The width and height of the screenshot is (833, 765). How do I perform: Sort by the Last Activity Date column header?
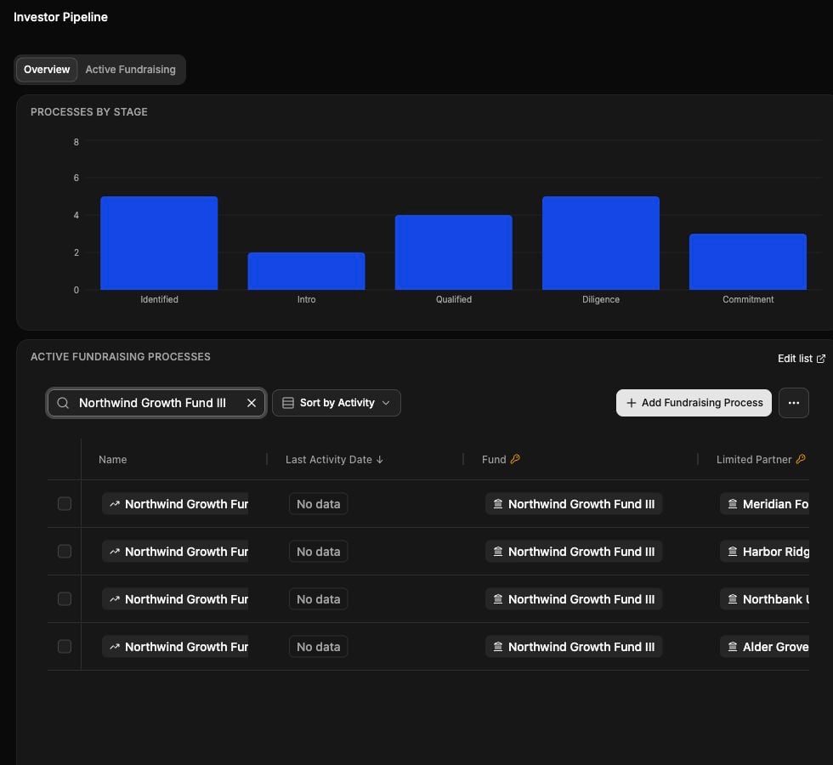[x=334, y=460]
